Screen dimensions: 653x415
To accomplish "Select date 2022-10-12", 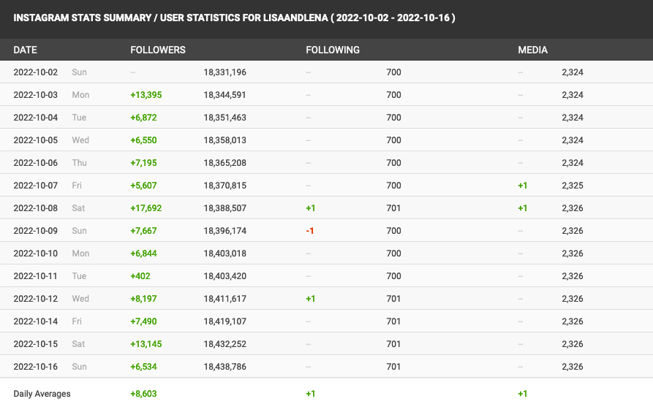I will [x=35, y=298].
